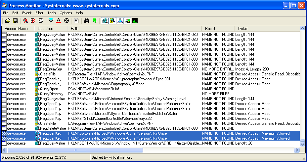
Task: Click the registry icon in the Safety Warning Level row
Action: [x=37, y=99]
